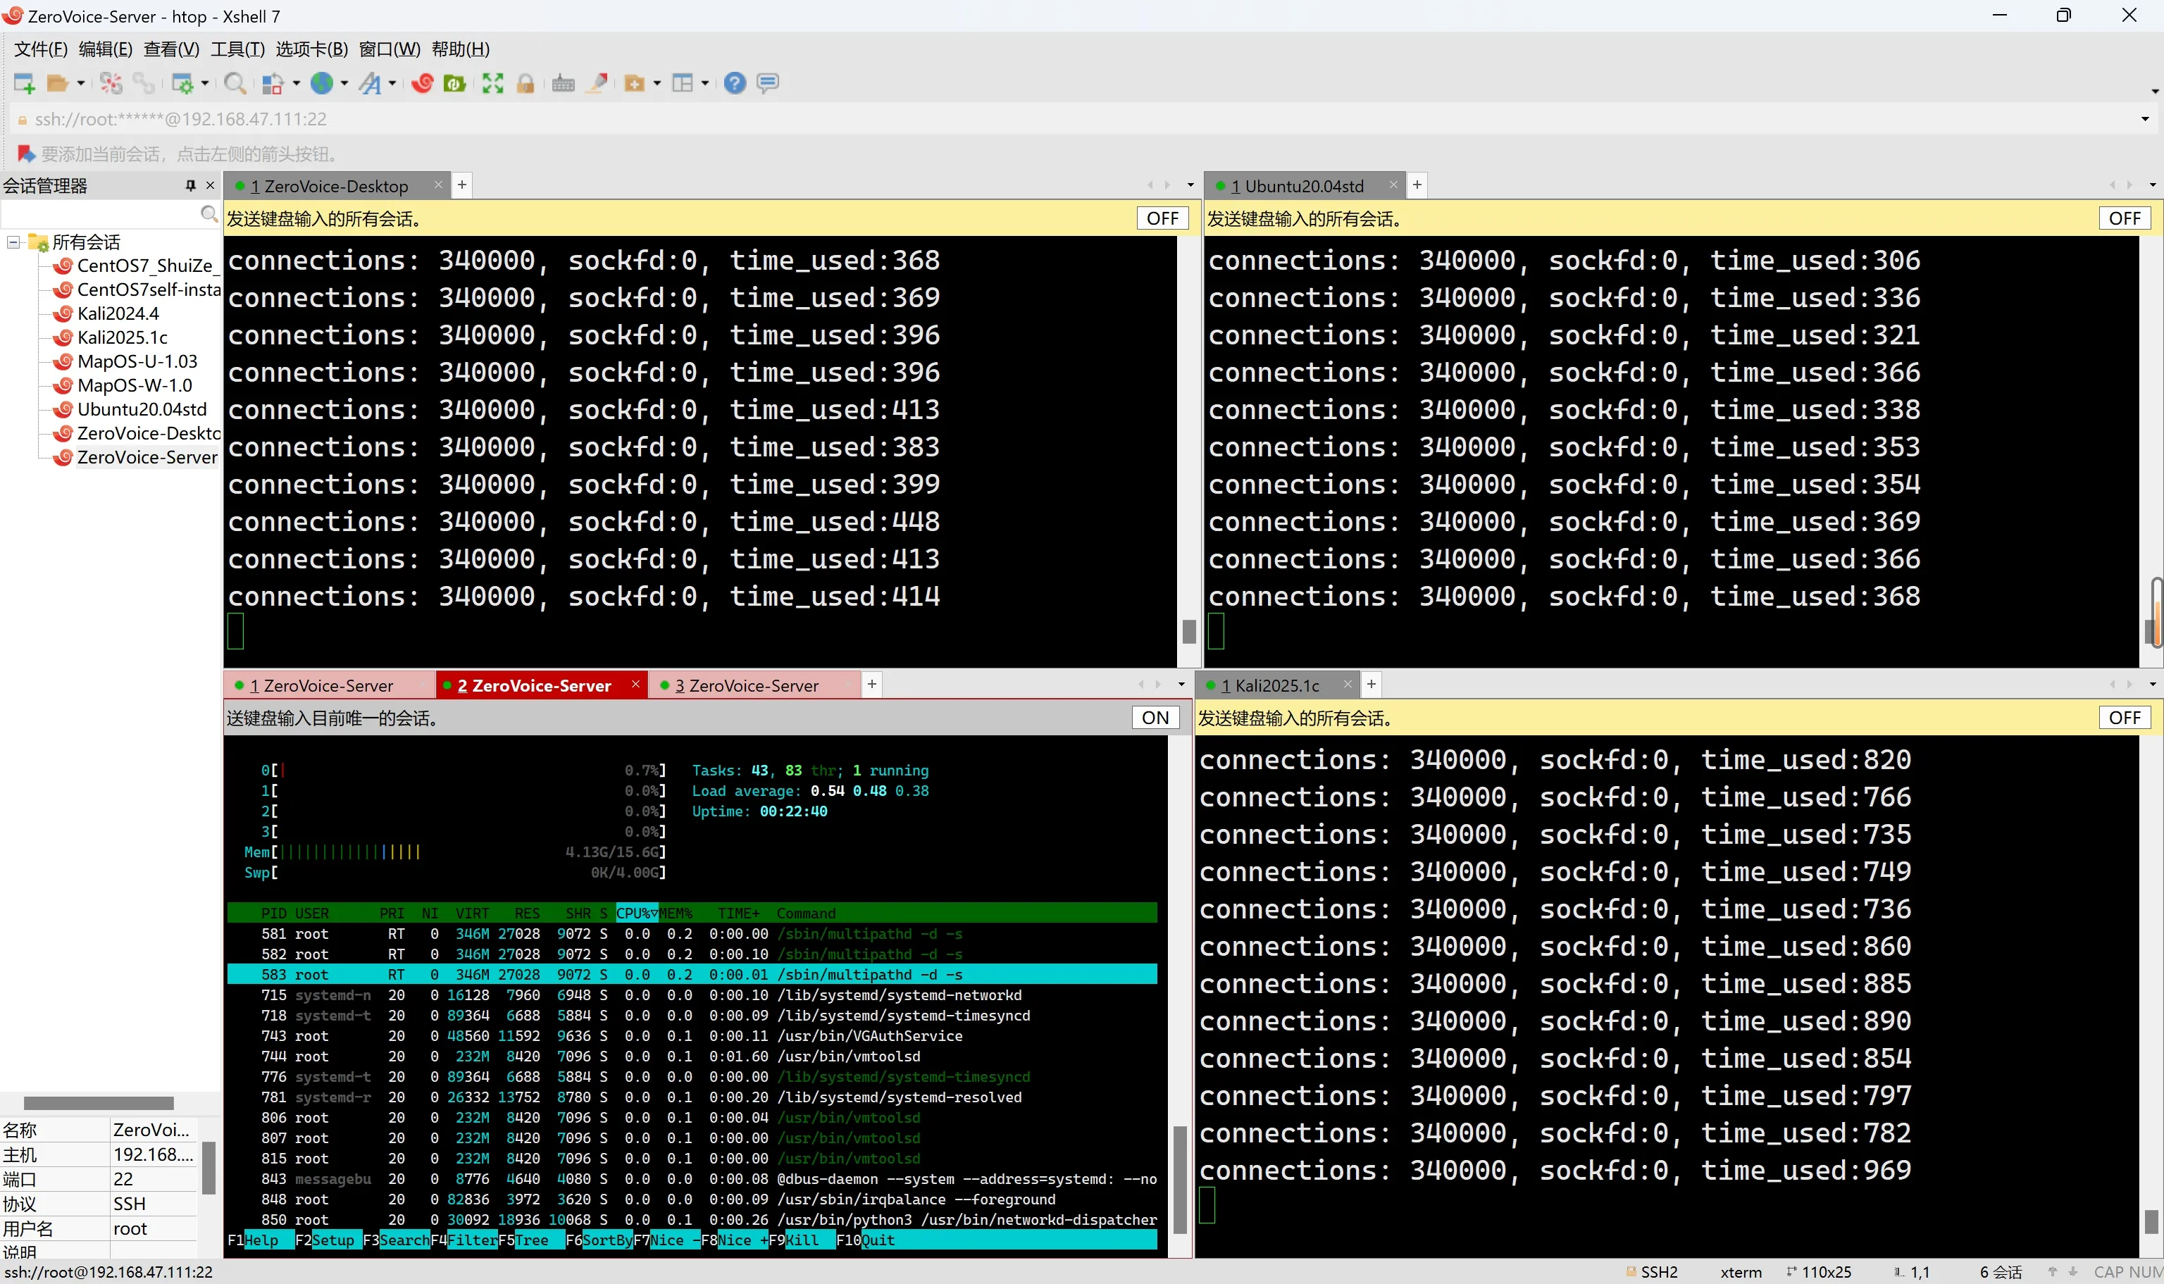Viewport: 2164px width, 1284px height.
Task: Toggle OFF switch in Kali2025.1c pane
Action: (2124, 717)
